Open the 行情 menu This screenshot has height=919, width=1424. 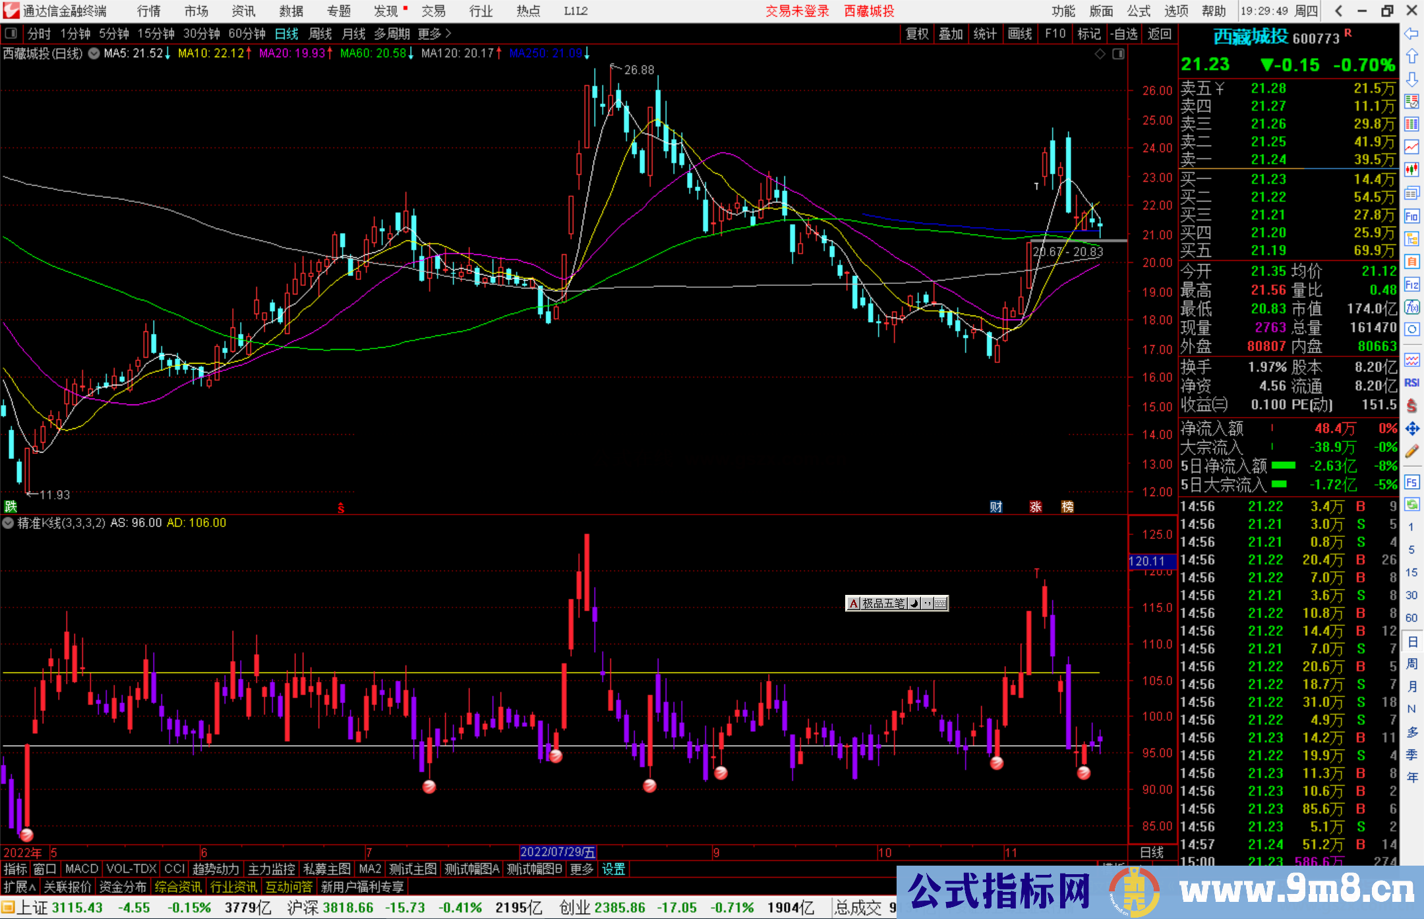point(148,11)
